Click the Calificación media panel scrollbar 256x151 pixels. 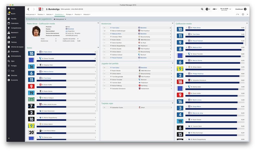[x=245, y=36]
